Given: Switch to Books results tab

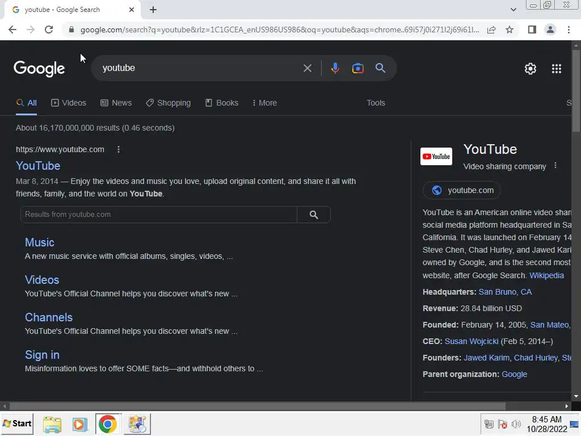Looking at the screenshot, I should pos(222,103).
